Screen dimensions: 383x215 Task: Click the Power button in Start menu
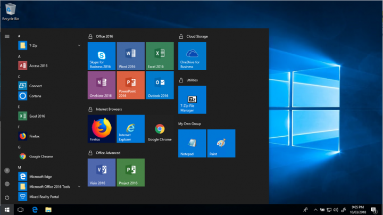click(7, 197)
